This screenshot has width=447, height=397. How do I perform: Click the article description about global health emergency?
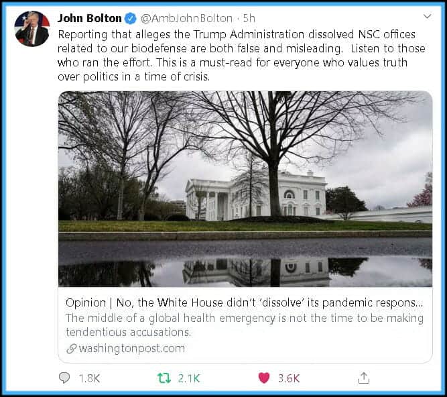(245, 325)
